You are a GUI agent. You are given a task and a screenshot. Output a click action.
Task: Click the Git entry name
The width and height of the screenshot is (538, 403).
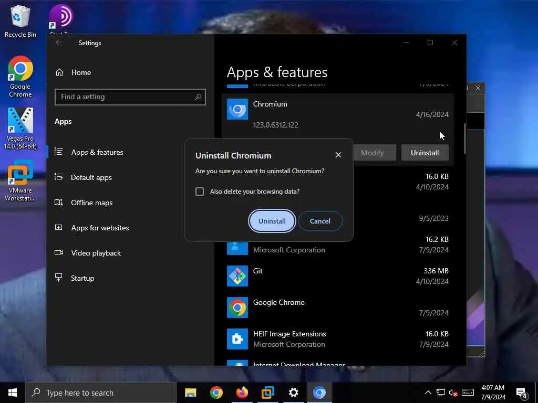(257, 271)
